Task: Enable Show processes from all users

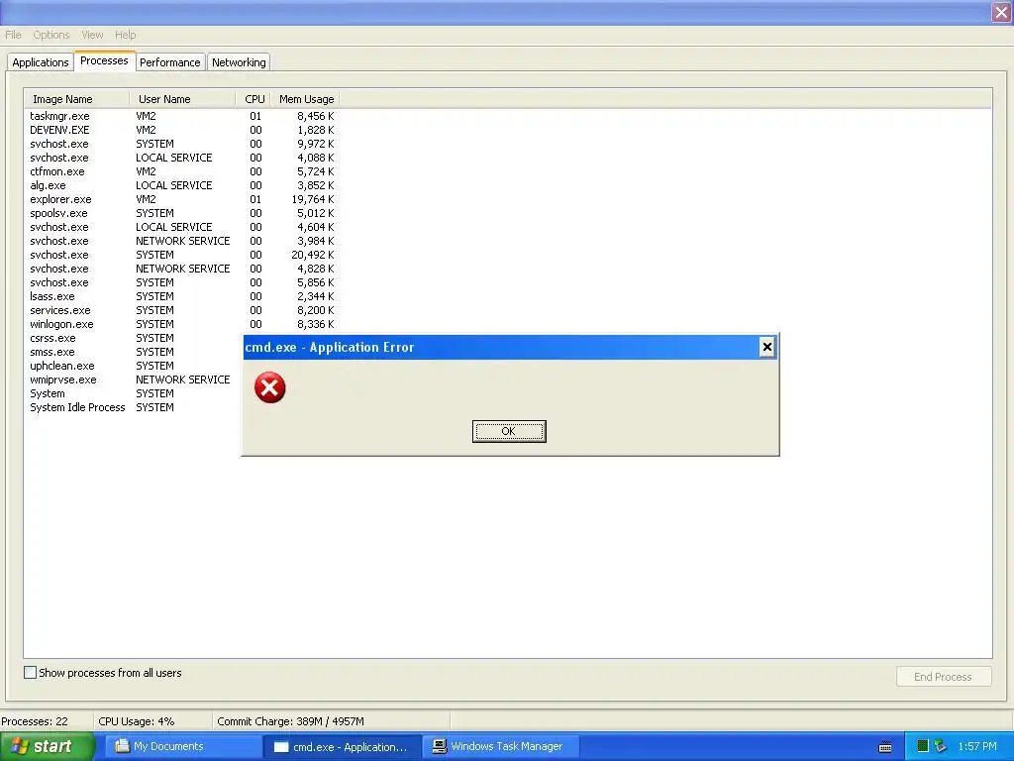Action: tap(31, 673)
